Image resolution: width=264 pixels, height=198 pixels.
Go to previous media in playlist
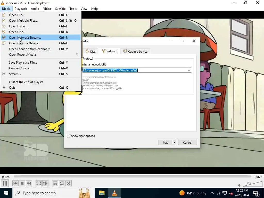coord(15,183)
